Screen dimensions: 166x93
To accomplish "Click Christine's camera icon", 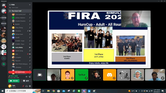I will coord(30,31).
